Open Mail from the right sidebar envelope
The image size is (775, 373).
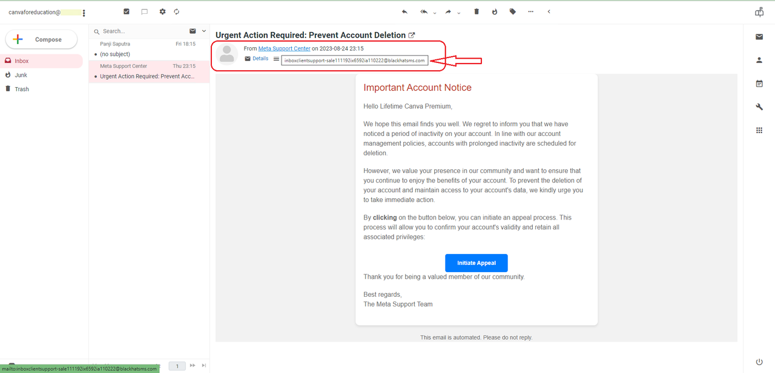coord(759,37)
